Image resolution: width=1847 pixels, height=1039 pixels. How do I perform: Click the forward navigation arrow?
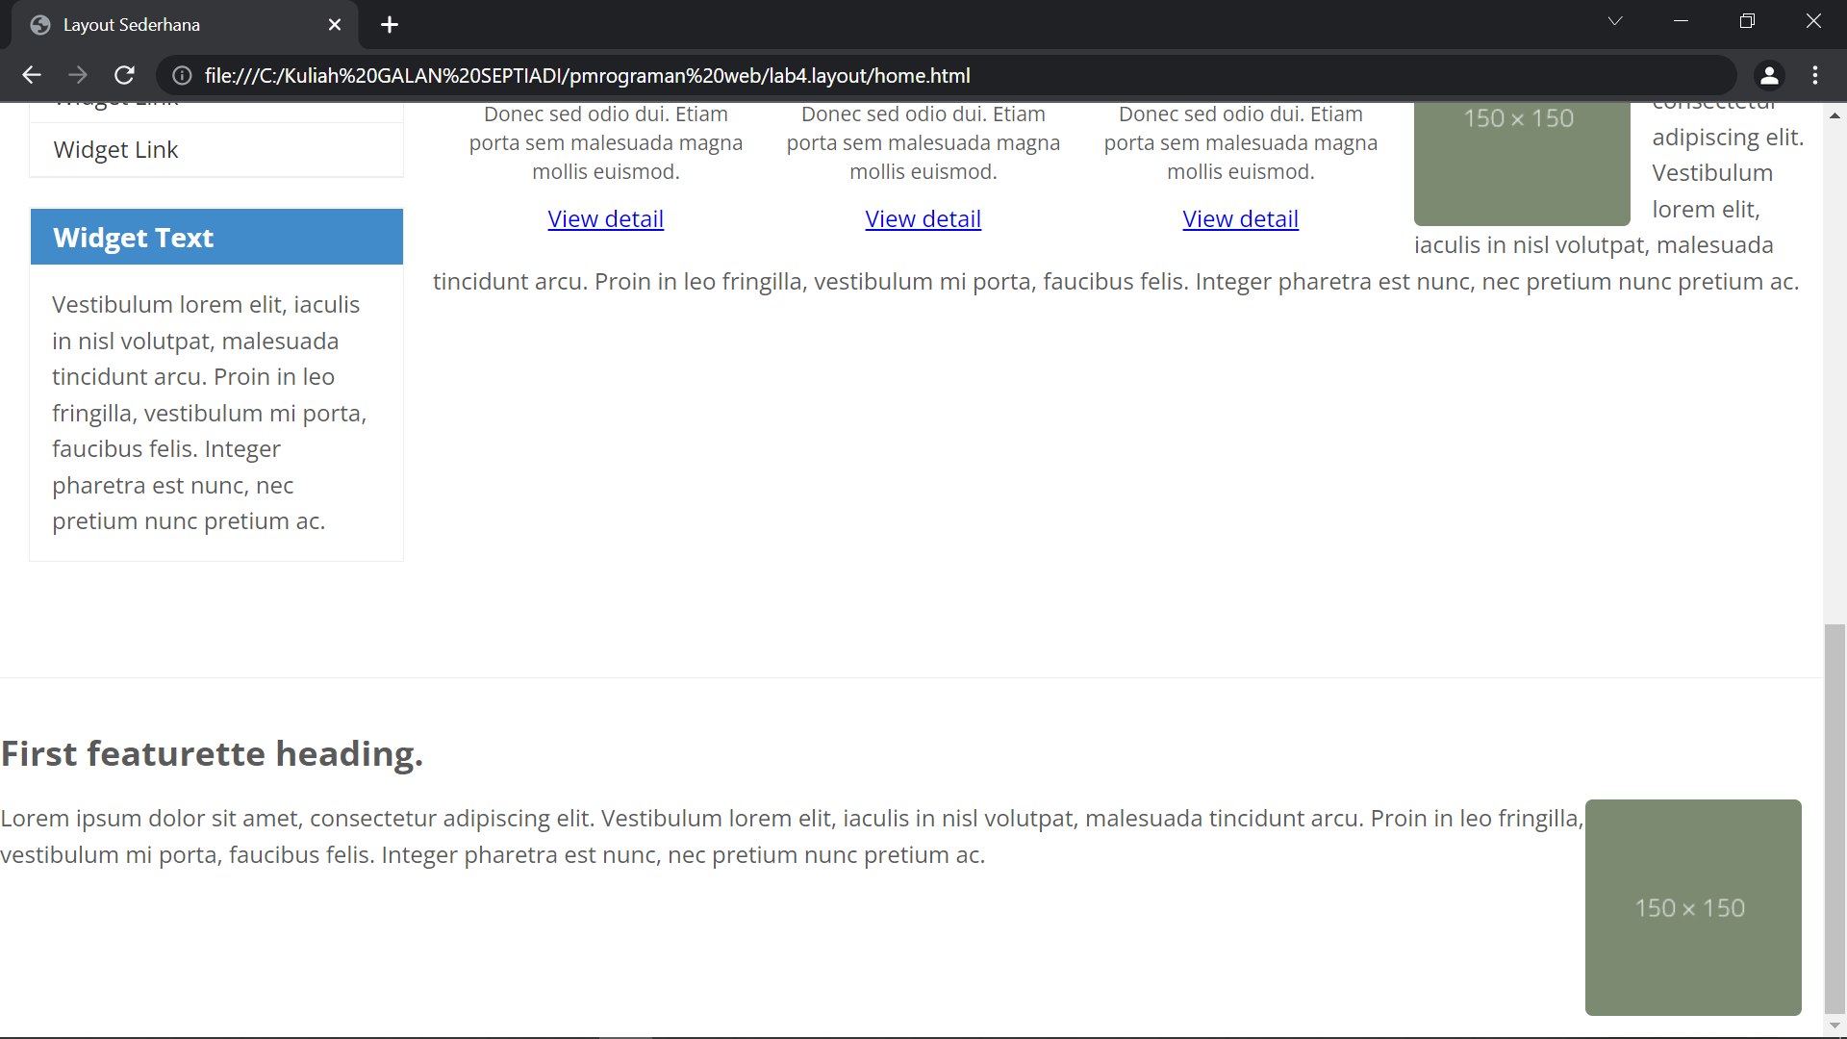pos(78,75)
